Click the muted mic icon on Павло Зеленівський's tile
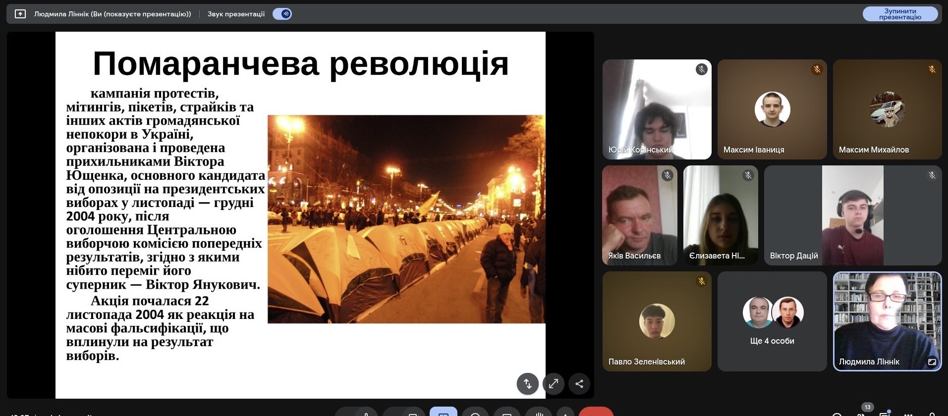Screen dimensions: 948x416 [x=701, y=281]
